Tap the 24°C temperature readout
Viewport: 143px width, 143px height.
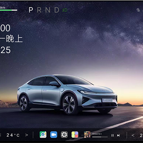pos(13,135)
